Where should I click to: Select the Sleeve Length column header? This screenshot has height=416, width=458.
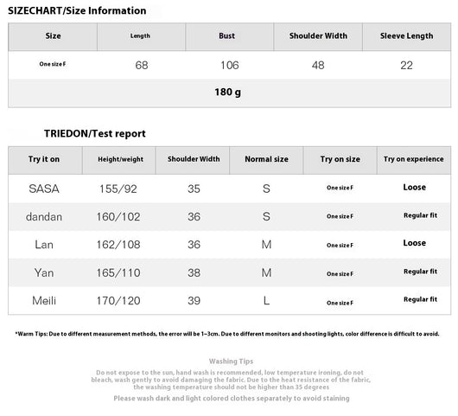point(406,36)
